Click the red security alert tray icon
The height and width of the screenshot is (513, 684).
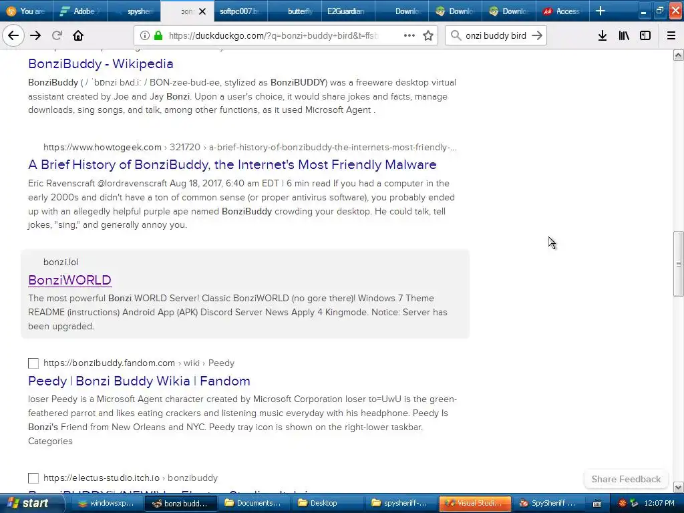[x=623, y=504]
